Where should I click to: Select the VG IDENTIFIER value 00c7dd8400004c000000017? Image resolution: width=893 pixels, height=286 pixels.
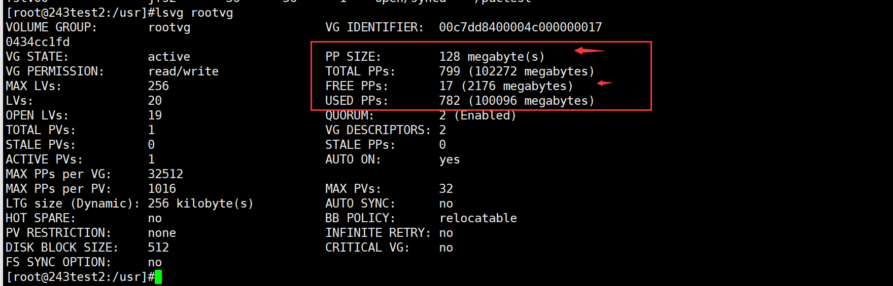(521, 27)
